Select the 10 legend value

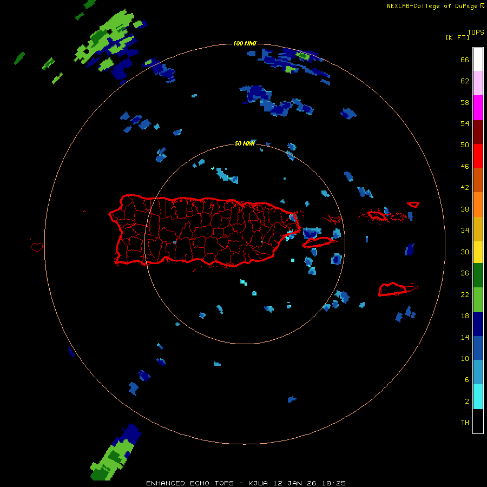(x=465, y=358)
